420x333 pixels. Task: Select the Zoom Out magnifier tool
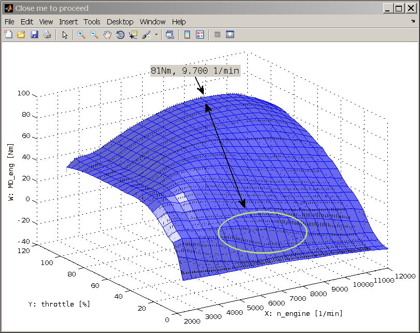click(94, 35)
